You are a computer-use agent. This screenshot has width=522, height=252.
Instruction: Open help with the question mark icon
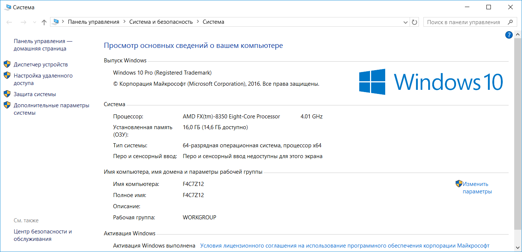click(509, 35)
